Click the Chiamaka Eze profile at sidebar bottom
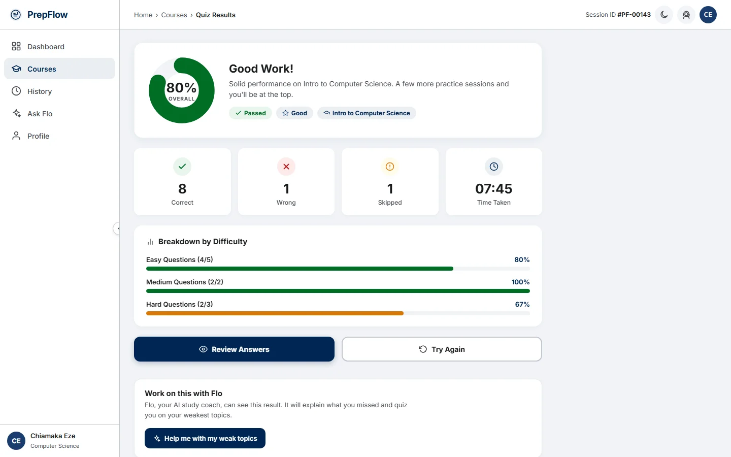Image resolution: width=731 pixels, height=457 pixels. 59,441
